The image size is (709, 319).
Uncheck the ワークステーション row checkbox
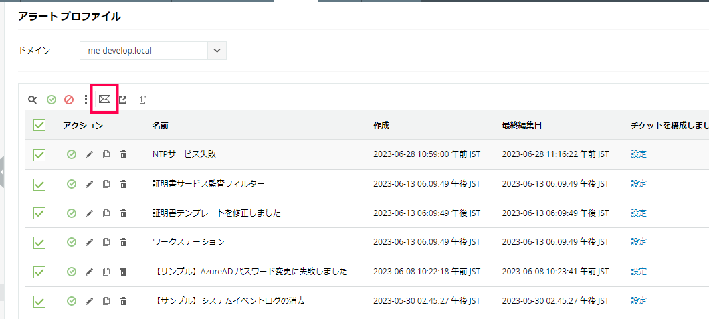39,243
